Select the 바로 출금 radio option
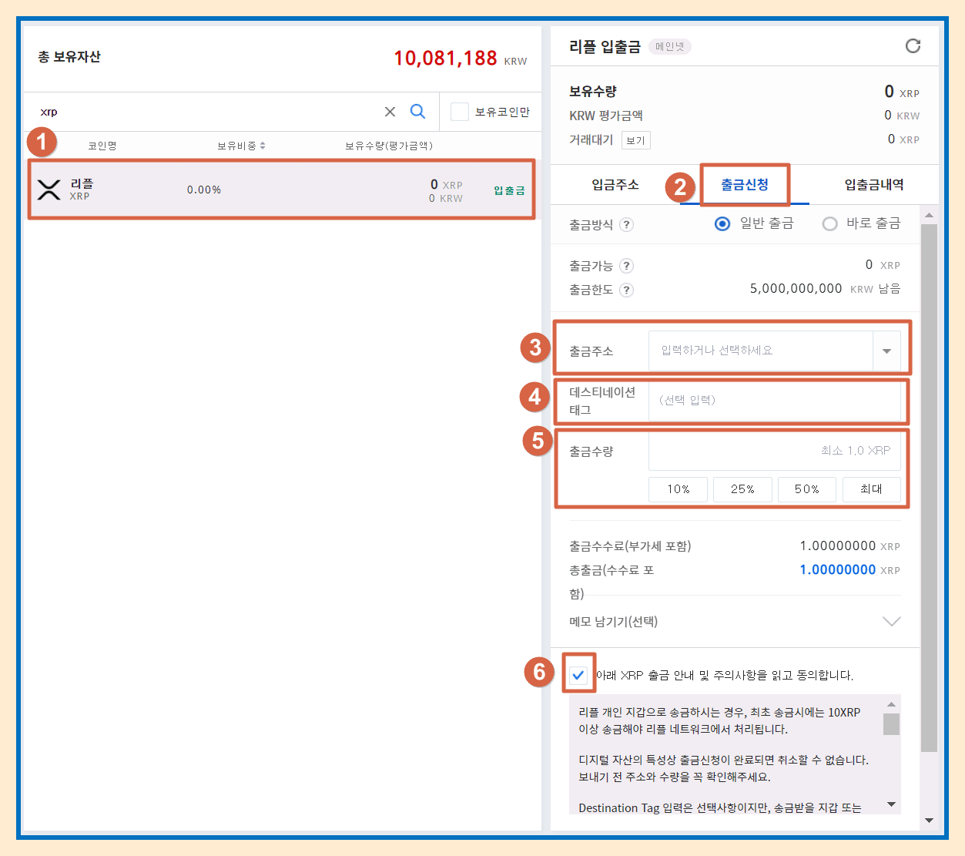Image resolution: width=965 pixels, height=856 pixels. click(x=829, y=223)
